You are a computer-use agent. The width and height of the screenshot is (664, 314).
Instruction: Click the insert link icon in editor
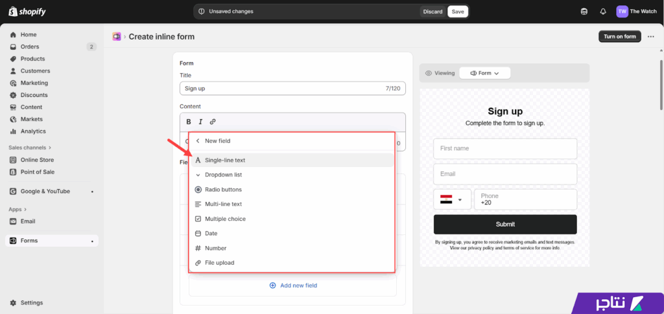213,122
